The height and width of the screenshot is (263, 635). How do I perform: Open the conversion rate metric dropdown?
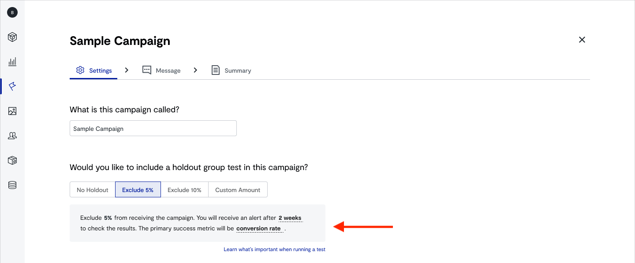tap(259, 229)
